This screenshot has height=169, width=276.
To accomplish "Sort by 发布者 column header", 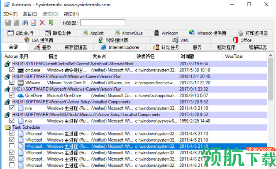I will point(112,56).
